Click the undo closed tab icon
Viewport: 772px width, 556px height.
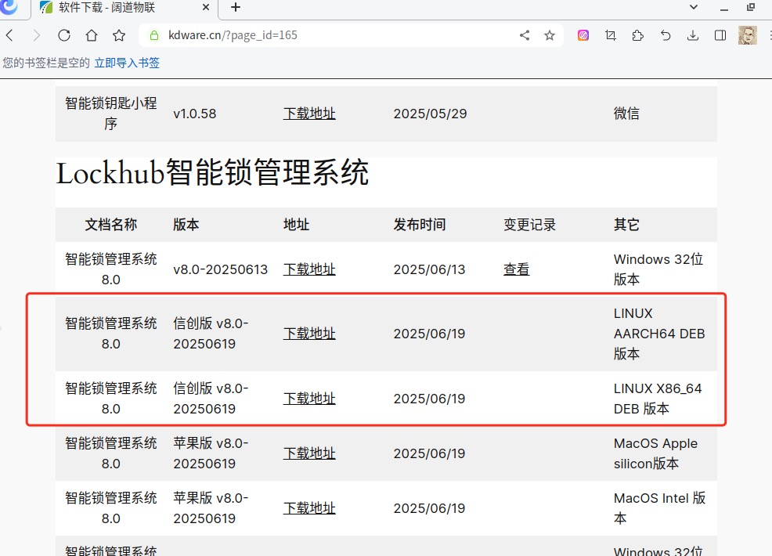(666, 35)
